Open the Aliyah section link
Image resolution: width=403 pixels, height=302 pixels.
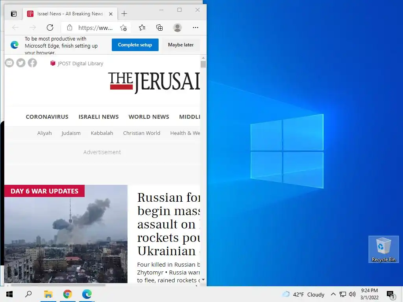tap(44, 133)
